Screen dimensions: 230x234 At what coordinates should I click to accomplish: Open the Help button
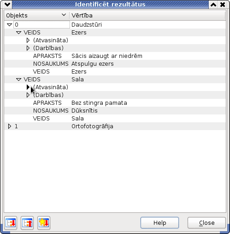(159, 223)
